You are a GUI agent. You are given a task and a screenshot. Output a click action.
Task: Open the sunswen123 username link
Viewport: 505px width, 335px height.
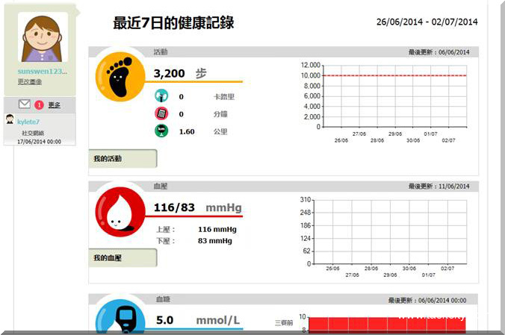pos(43,72)
